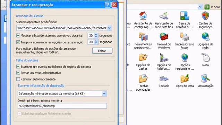This screenshot has width=222, height=125.
Task: Open Visualização display icon
Action: [x=205, y=78]
